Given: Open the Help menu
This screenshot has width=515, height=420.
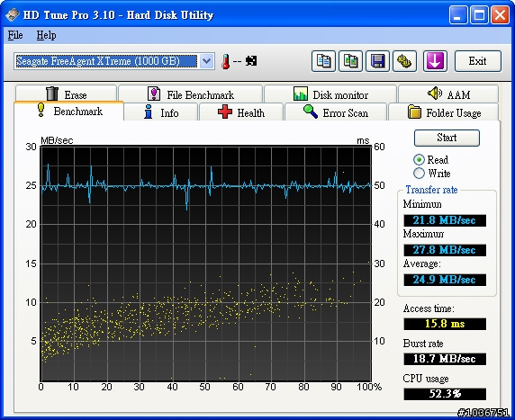Looking at the screenshot, I should [x=46, y=35].
